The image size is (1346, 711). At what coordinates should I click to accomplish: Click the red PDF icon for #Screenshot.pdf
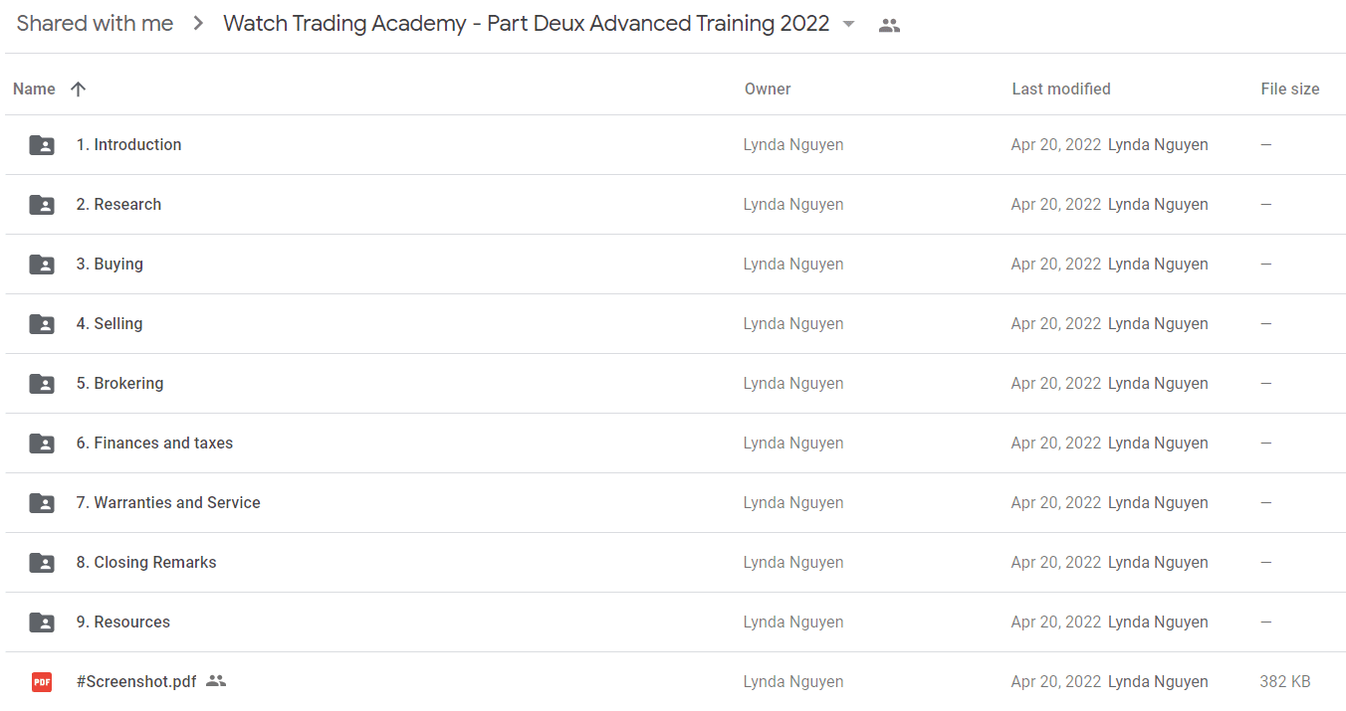tap(42, 682)
